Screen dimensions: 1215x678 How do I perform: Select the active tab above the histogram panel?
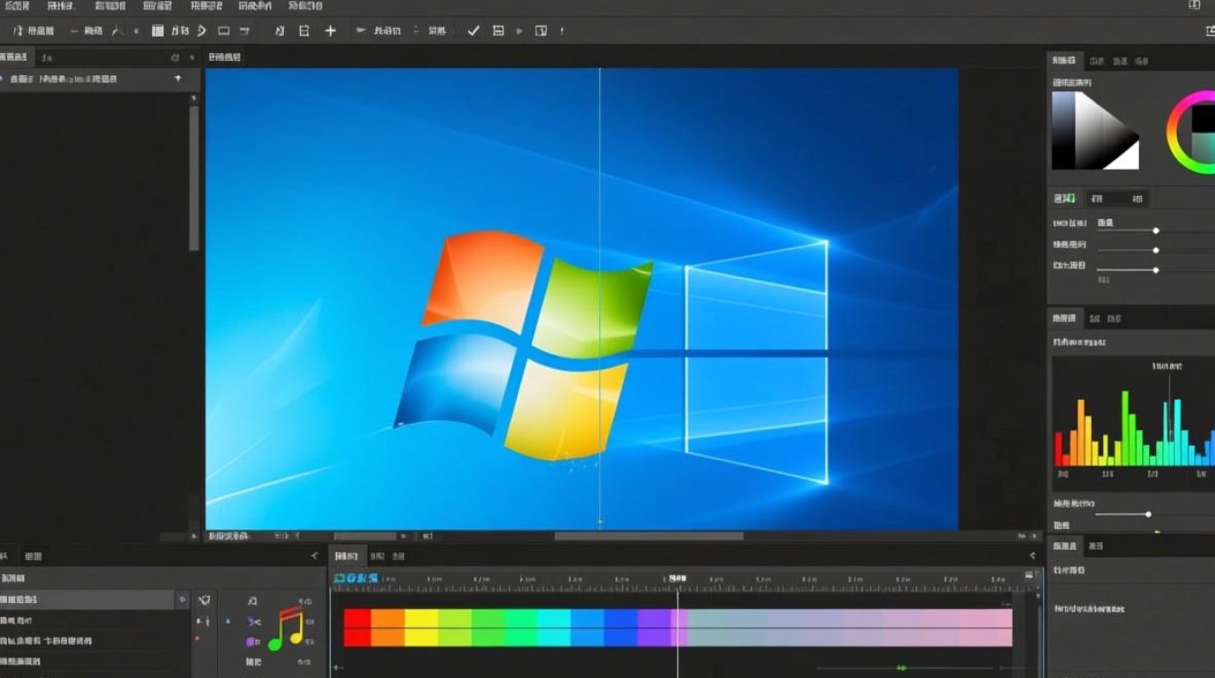click(1064, 318)
